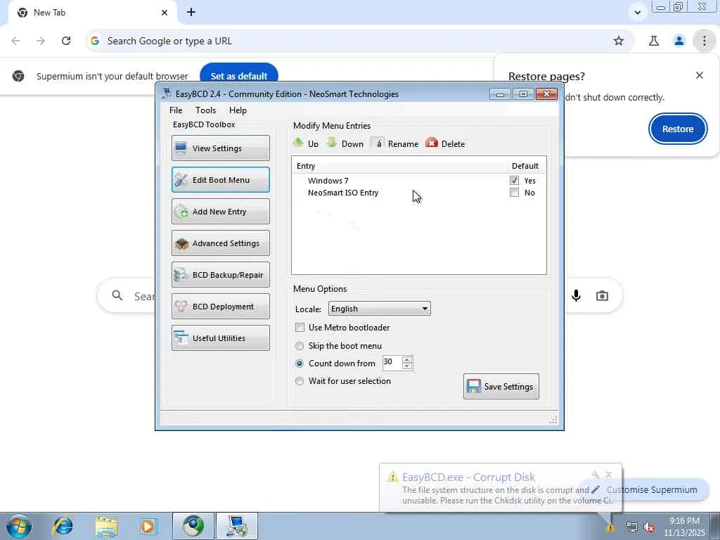Bookmark this page with star icon
720x540 pixels.
[x=619, y=41]
